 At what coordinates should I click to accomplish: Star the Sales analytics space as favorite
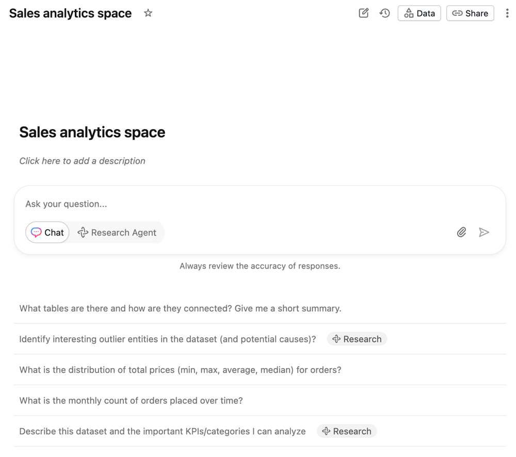(x=148, y=13)
